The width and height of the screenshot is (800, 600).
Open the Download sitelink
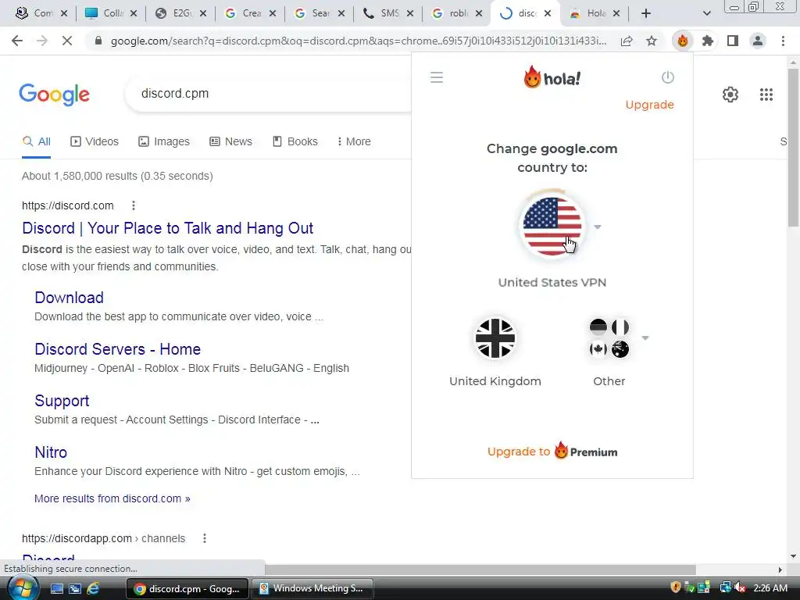click(x=69, y=298)
